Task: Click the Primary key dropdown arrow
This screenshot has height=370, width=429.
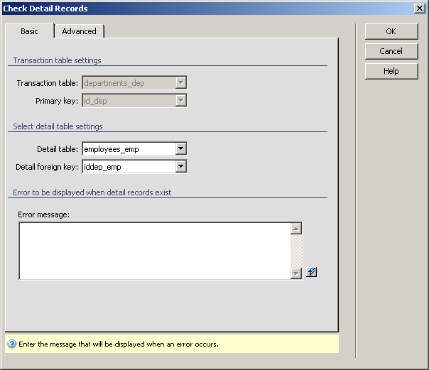Action: pyautogui.click(x=181, y=101)
